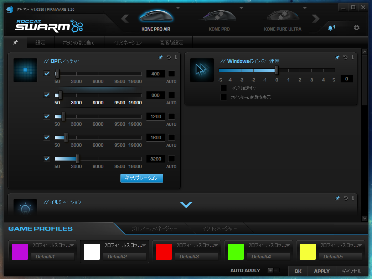The height and width of the screenshot is (279, 372).
Task: Show info for DPI switcher panel
Action: [x=176, y=57]
